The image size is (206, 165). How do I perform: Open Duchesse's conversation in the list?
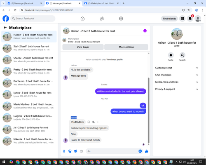click(29, 83)
